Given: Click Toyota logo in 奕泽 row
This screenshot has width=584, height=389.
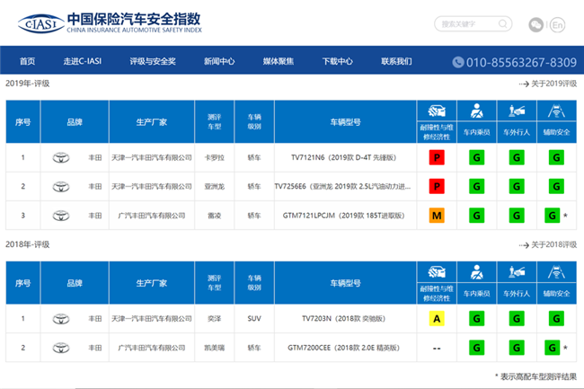Looking at the screenshot, I should (61, 319).
